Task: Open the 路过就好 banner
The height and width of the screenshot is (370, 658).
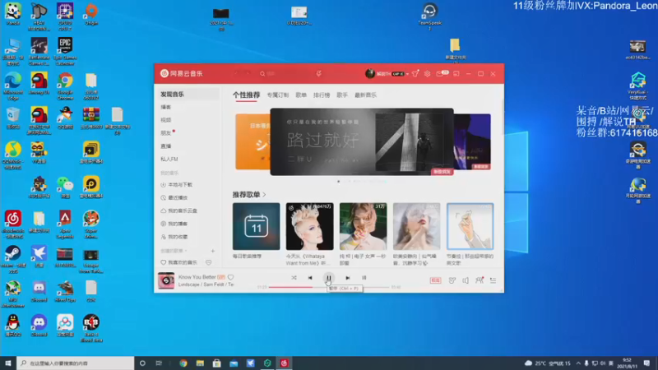Action: coord(362,141)
